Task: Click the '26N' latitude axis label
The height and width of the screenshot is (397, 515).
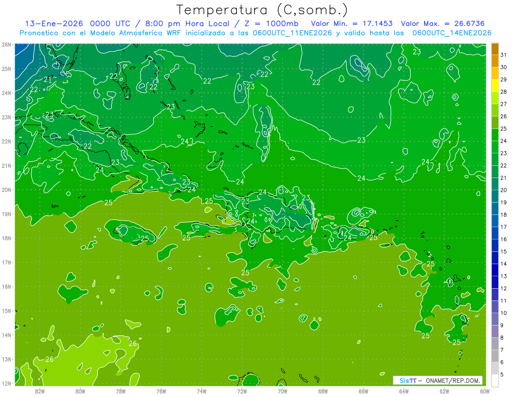Action: (x=6, y=45)
